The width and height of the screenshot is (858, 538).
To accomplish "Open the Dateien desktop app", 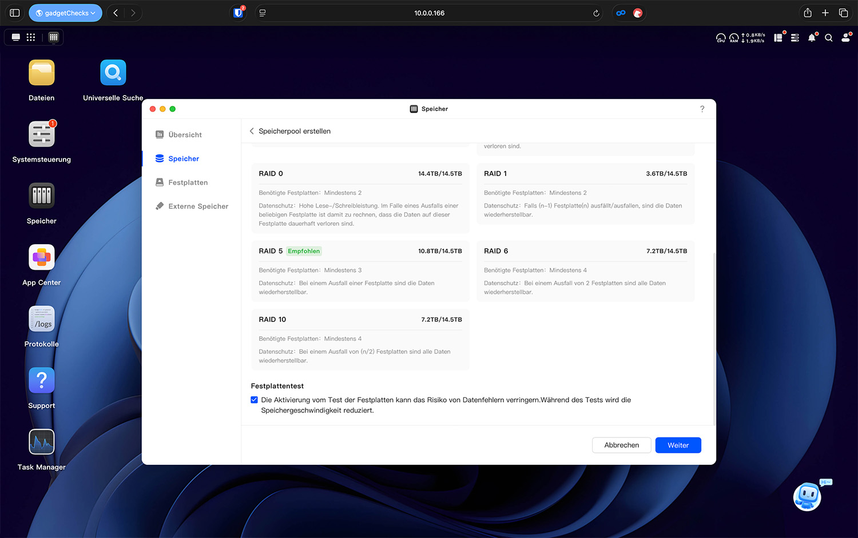I will point(42,73).
